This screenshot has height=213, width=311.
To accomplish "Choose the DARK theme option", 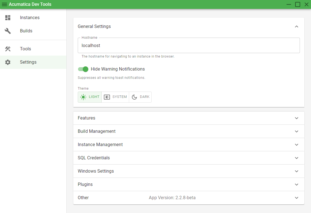I will (x=140, y=97).
